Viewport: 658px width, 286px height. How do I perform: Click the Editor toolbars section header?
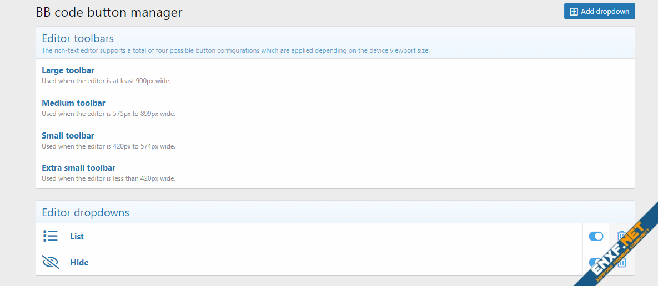[78, 38]
